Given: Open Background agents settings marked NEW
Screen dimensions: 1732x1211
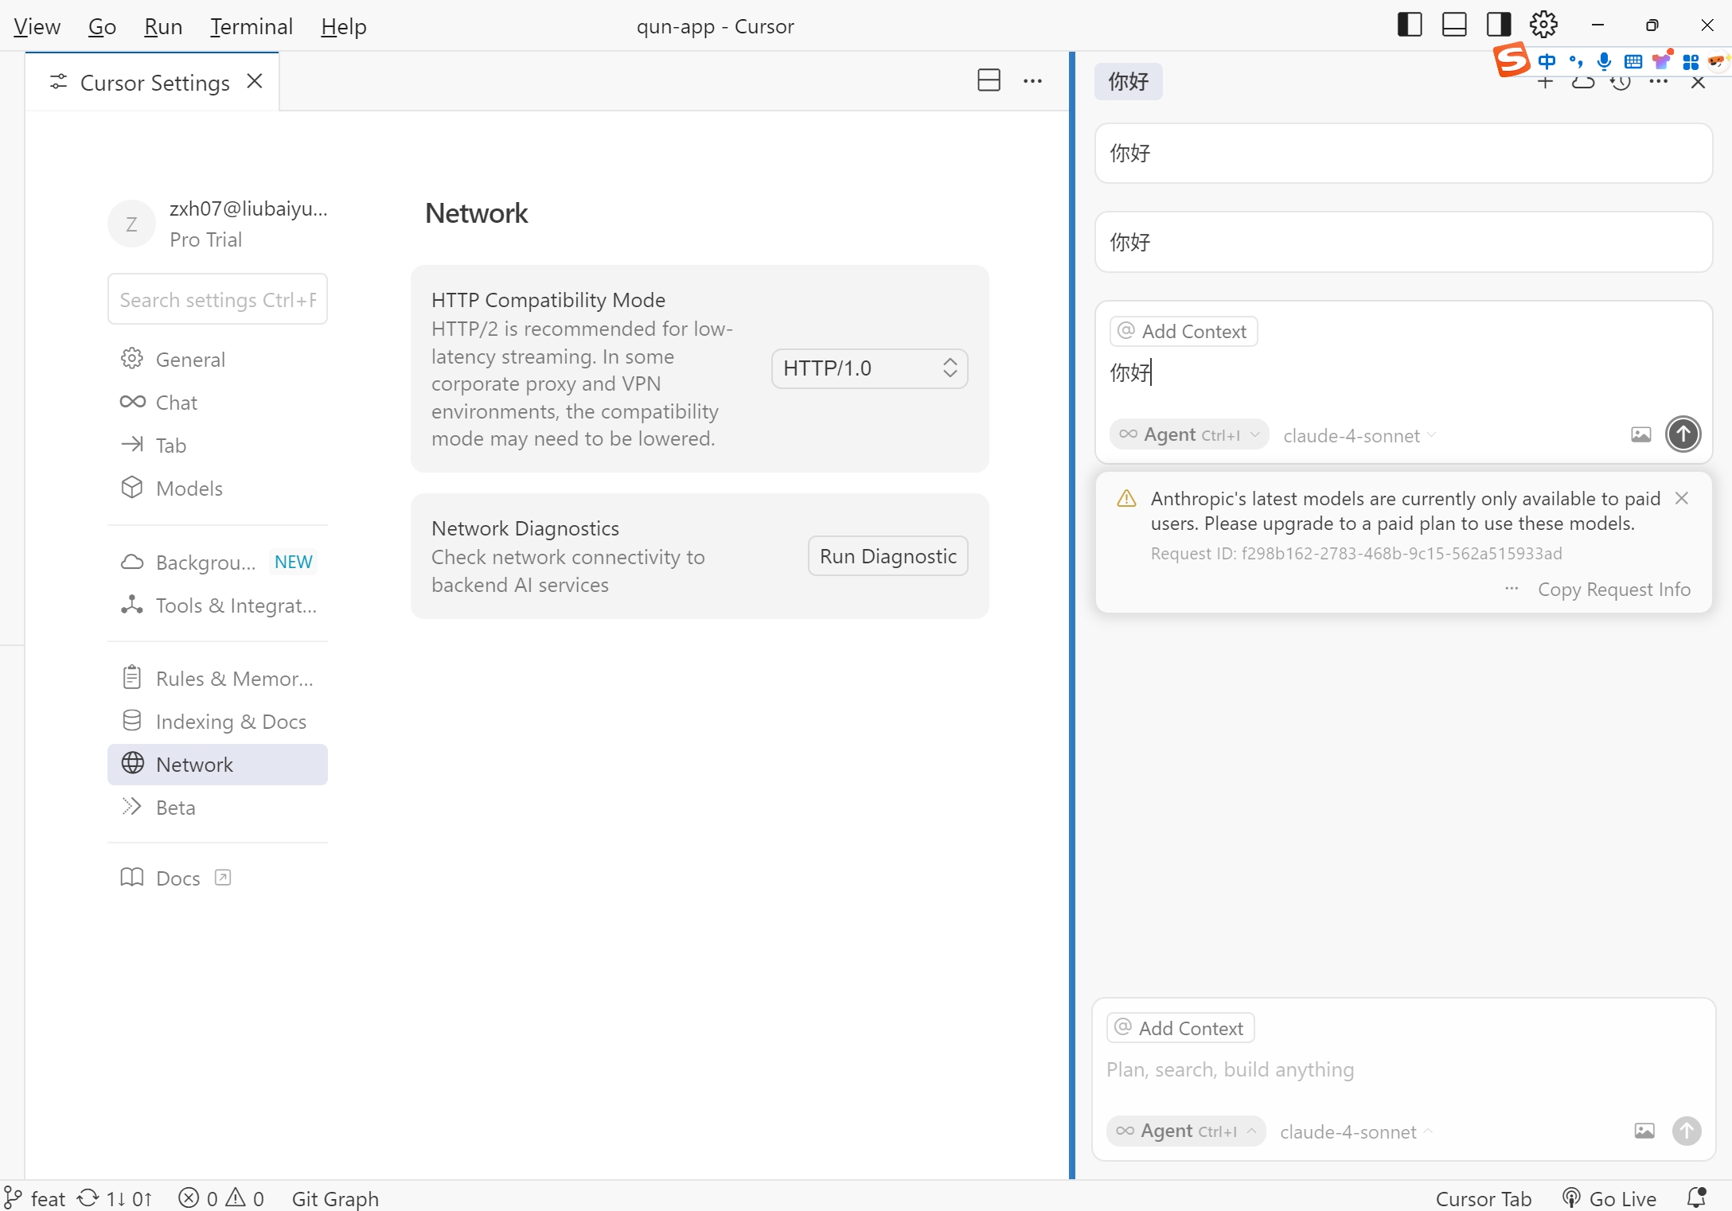Looking at the screenshot, I should (217, 563).
